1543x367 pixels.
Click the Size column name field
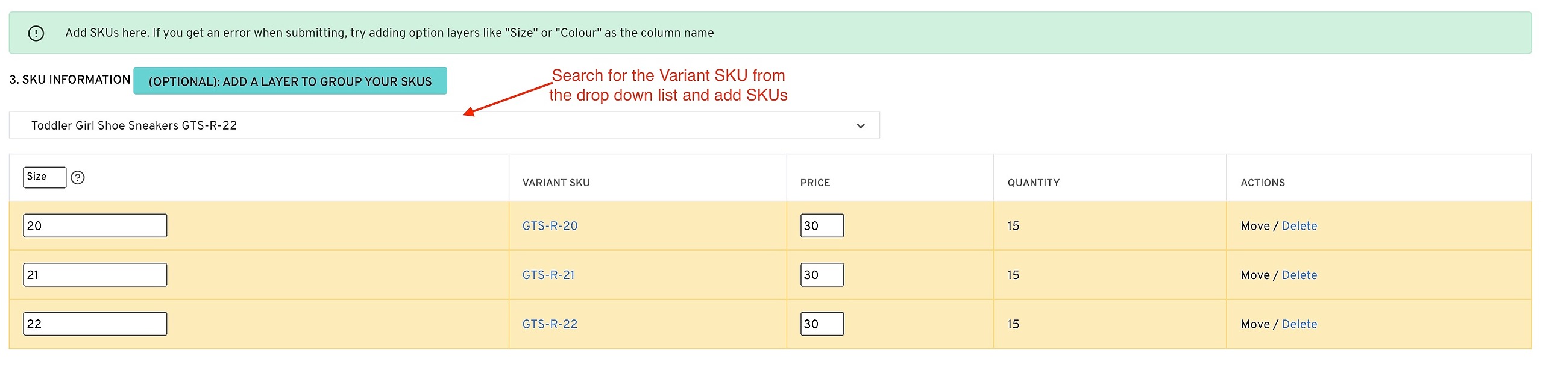tap(44, 177)
